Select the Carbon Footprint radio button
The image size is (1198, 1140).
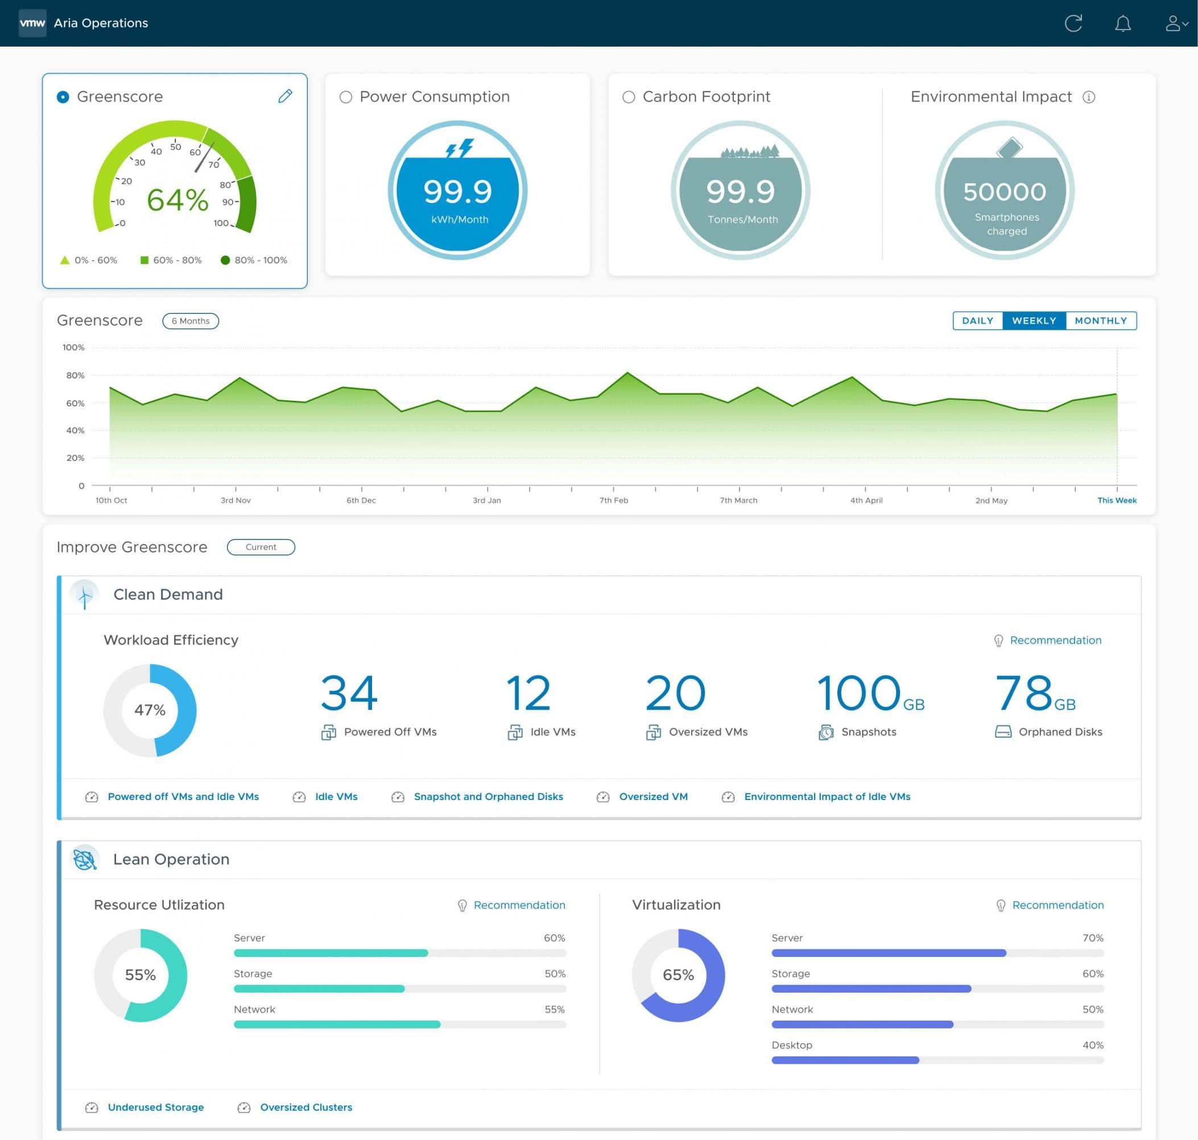pos(629,97)
